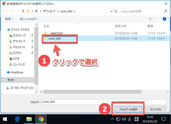Confirm with フォルダーの選択 button
The width and height of the screenshot is (171, 124).
tap(128, 109)
